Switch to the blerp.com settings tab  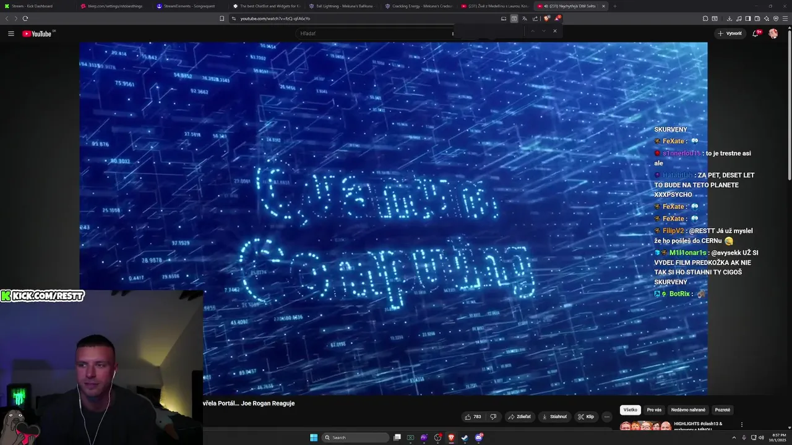tap(114, 6)
